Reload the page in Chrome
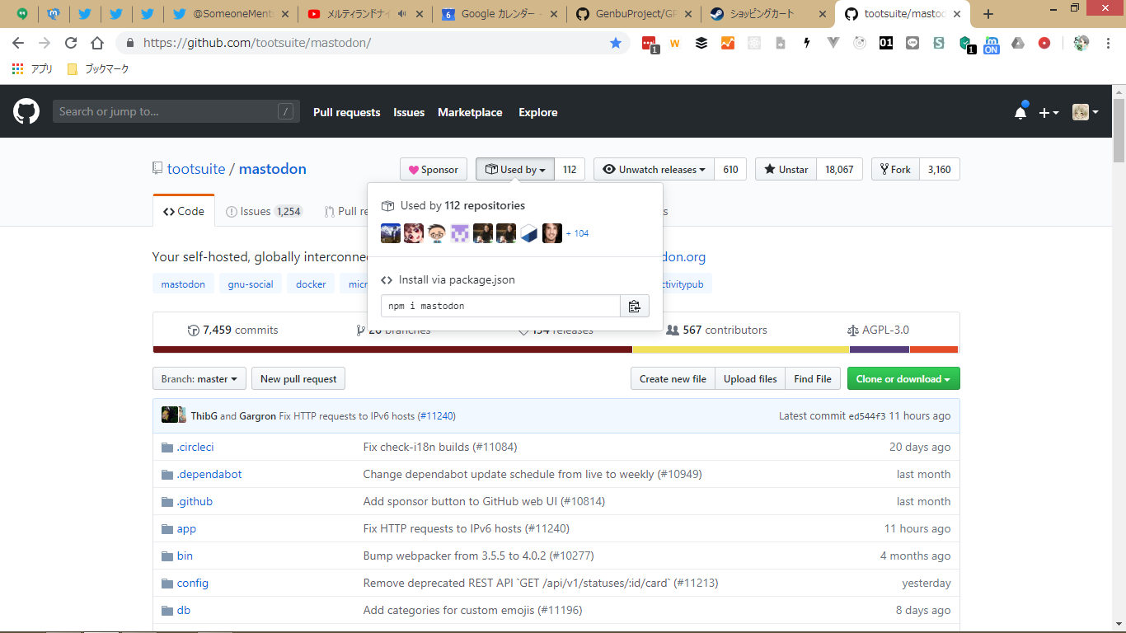This screenshot has width=1126, height=633. pyautogui.click(x=71, y=43)
